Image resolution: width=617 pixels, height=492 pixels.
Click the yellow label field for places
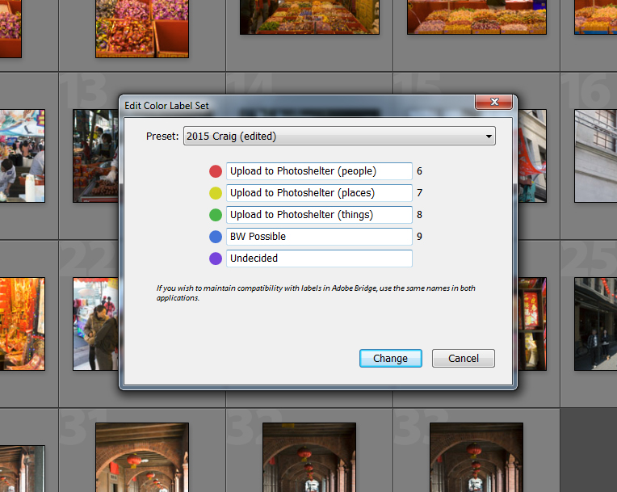point(319,193)
